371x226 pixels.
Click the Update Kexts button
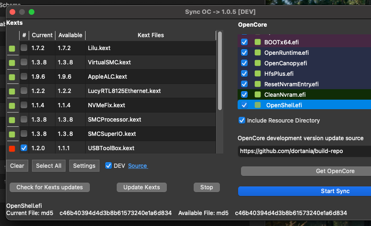(142, 187)
